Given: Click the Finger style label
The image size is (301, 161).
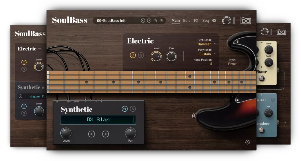Looking at the screenshot, I should (232, 64).
